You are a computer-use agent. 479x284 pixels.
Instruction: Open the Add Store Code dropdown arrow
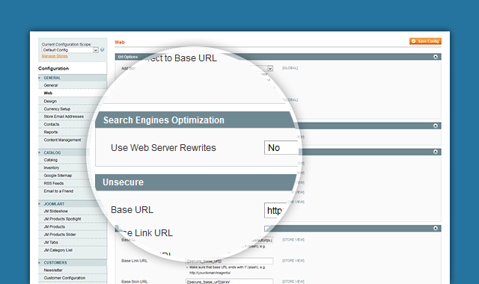coord(270,68)
